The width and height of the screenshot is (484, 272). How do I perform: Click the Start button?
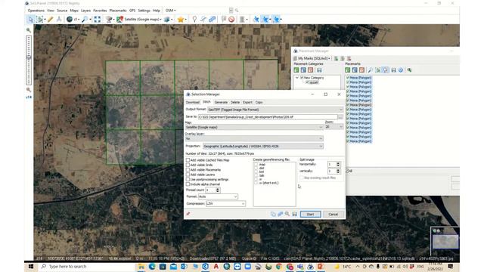(310, 214)
